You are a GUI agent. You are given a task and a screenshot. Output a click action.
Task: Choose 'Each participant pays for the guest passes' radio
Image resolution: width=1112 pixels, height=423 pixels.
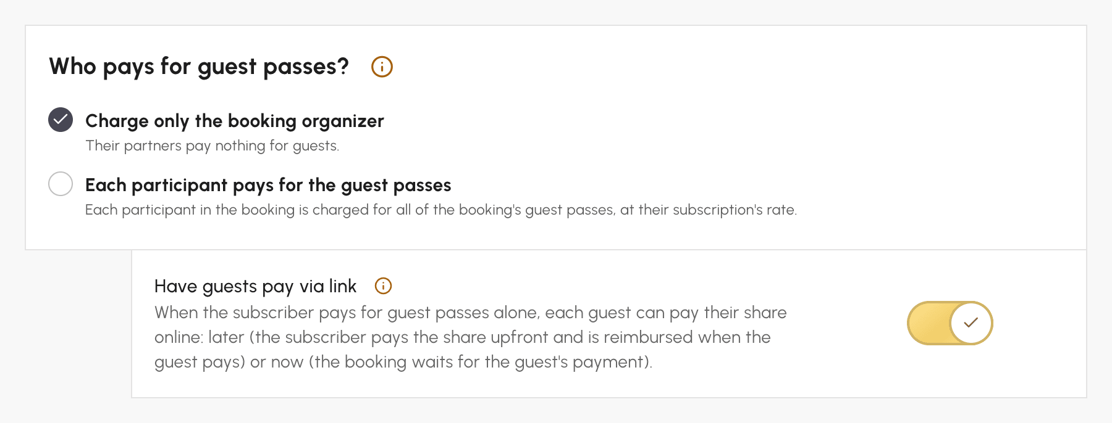point(61,184)
